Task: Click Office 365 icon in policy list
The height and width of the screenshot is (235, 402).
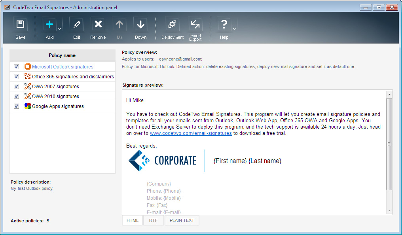Action: click(x=28, y=76)
